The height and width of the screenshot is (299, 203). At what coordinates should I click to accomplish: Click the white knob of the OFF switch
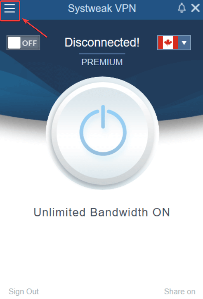tap(14, 43)
